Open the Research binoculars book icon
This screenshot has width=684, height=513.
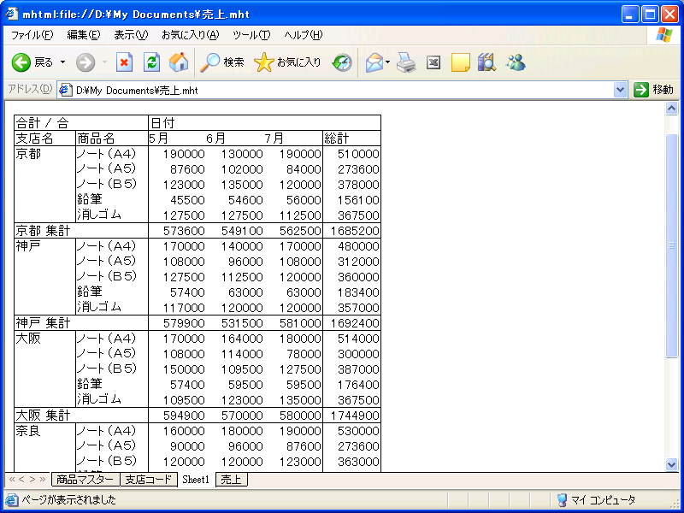pyautogui.click(x=487, y=62)
